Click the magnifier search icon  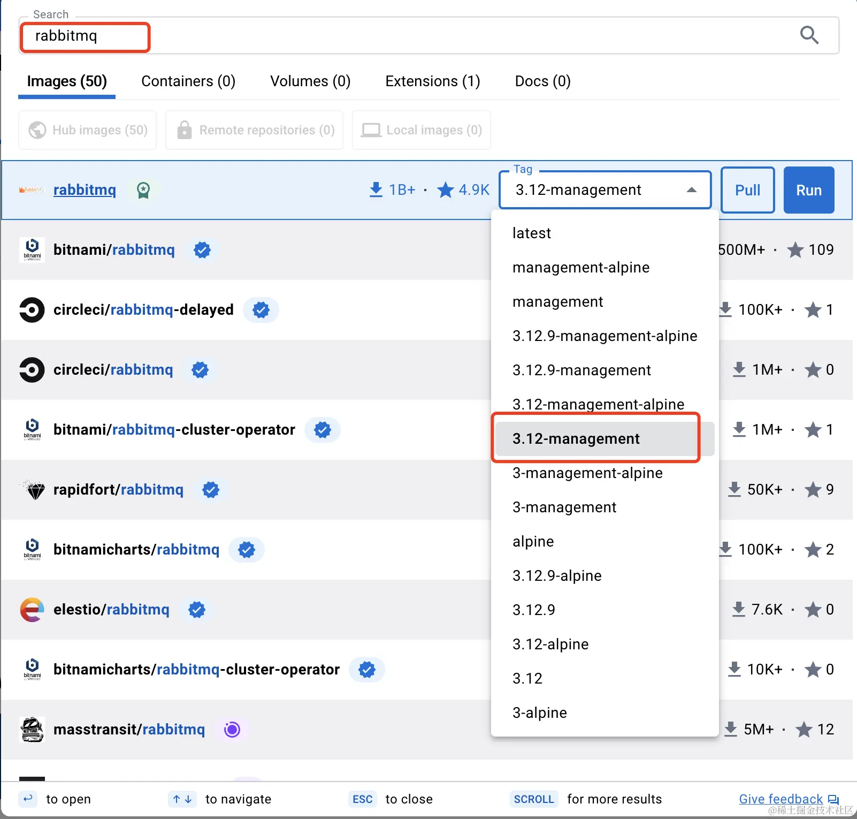point(809,35)
